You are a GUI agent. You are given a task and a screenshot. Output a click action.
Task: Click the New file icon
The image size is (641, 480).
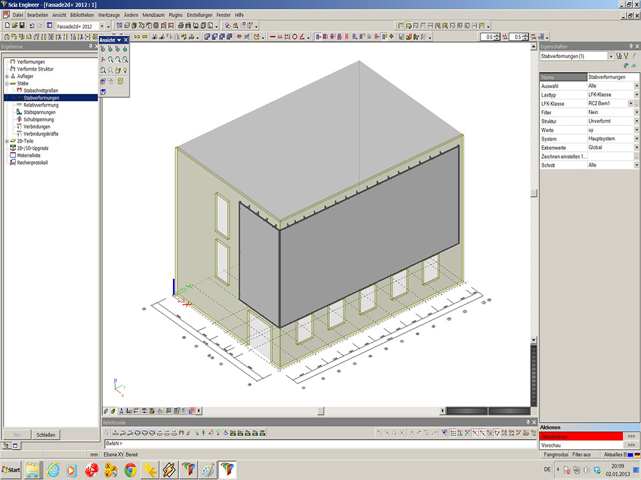tap(6, 26)
